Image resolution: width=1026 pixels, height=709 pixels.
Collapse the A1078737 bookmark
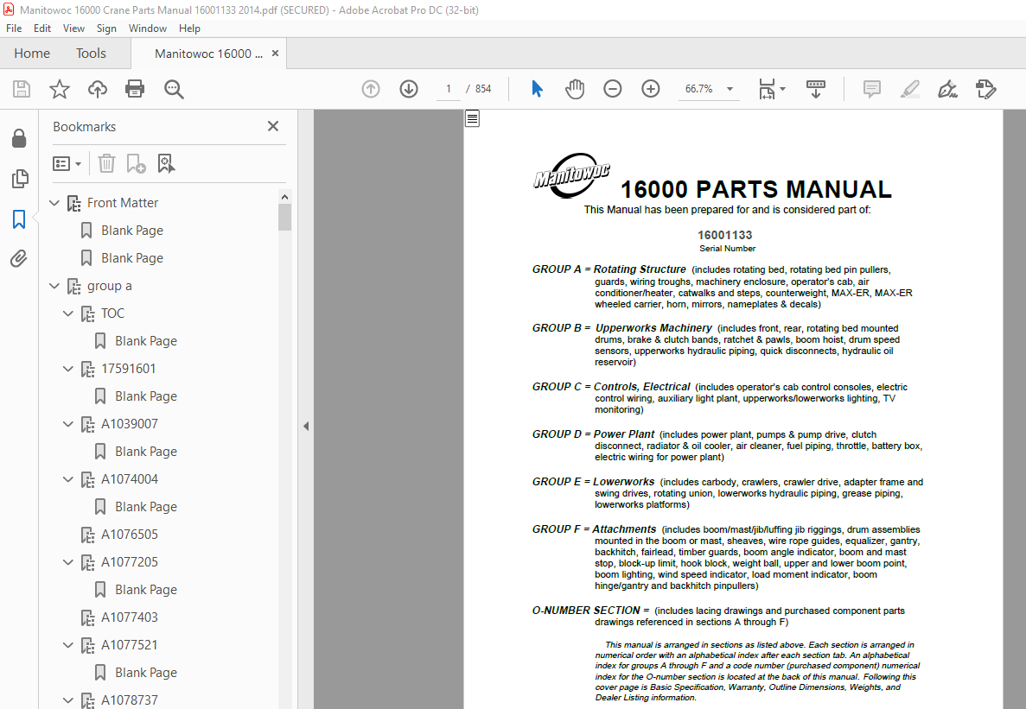tap(68, 700)
